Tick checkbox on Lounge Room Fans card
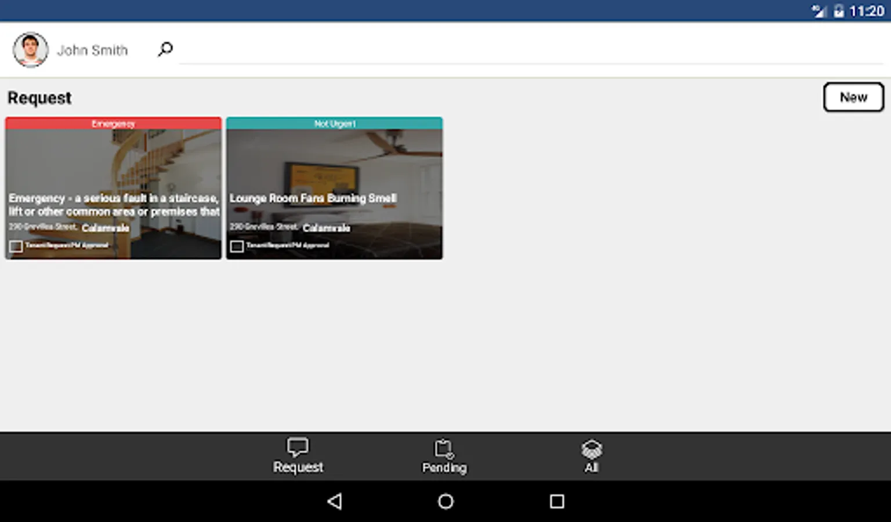The image size is (891, 522). coord(237,246)
